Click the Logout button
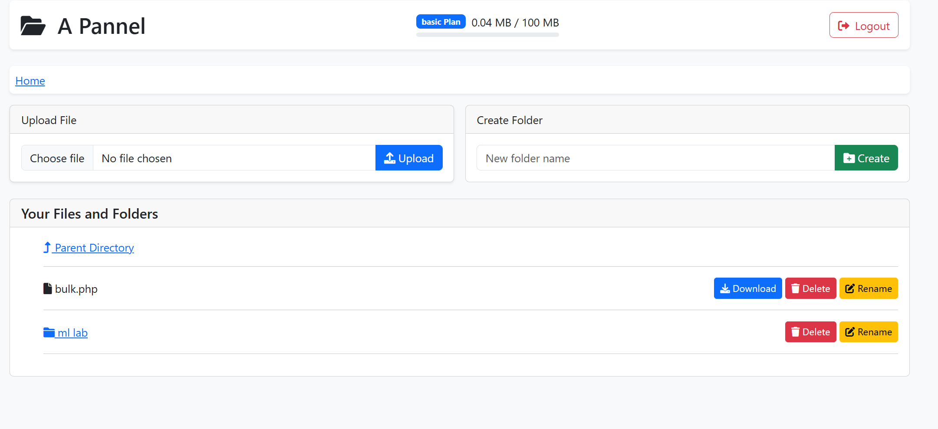Image resolution: width=938 pixels, height=429 pixels. tap(863, 25)
